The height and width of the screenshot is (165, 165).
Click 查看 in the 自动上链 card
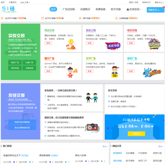pos(89,43)
